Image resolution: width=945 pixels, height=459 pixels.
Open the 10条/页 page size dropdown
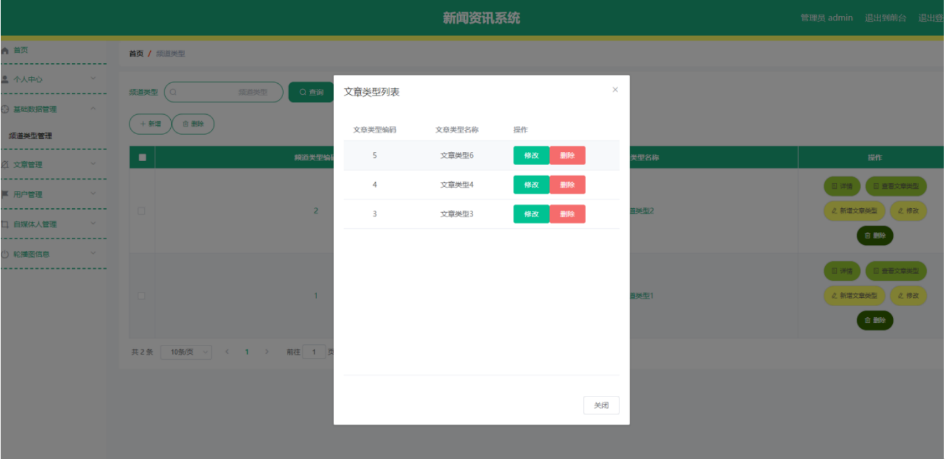186,351
